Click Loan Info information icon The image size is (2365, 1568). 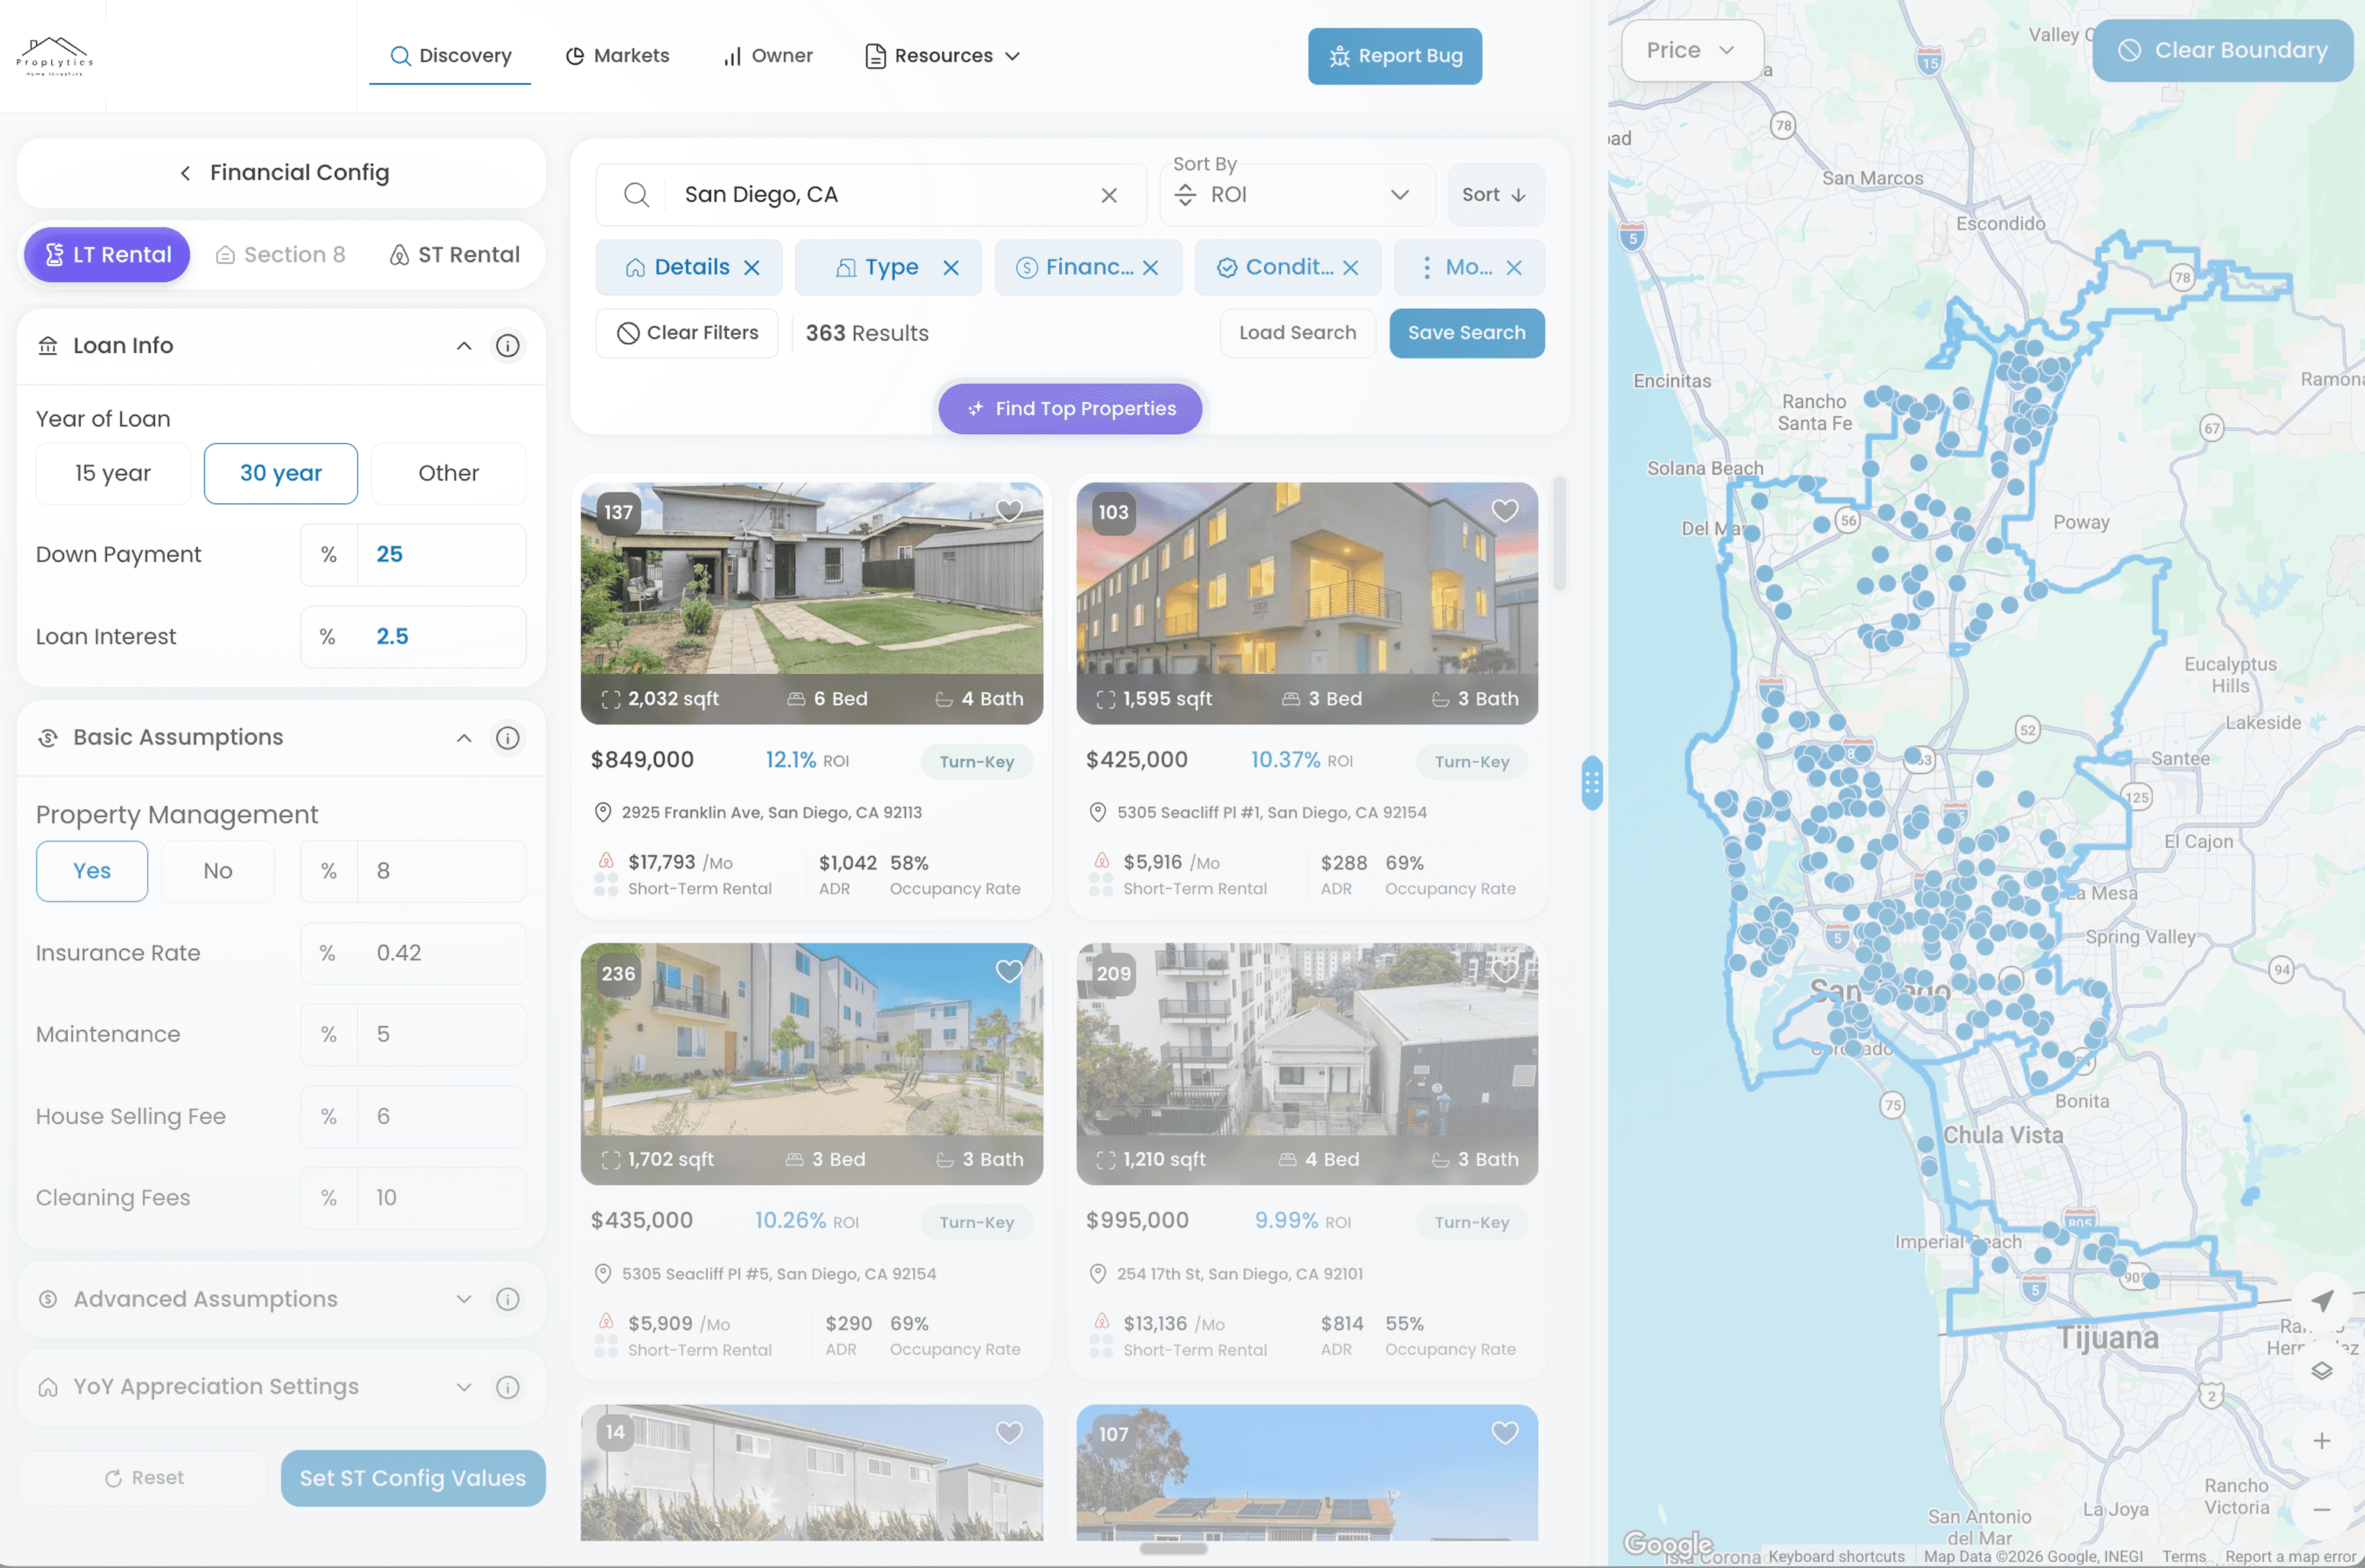click(507, 346)
